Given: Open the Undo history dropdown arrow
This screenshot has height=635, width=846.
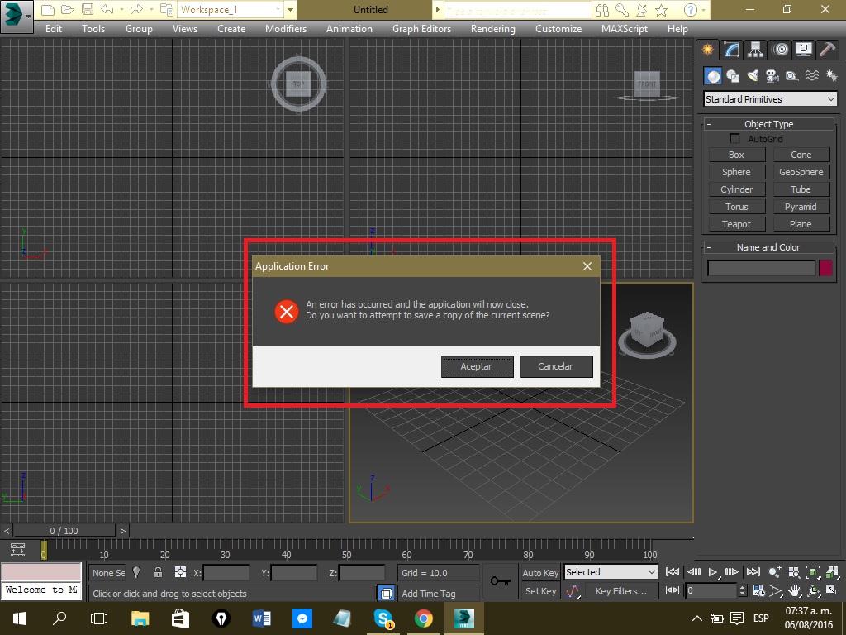Looking at the screenshot, I should point(121,10).
